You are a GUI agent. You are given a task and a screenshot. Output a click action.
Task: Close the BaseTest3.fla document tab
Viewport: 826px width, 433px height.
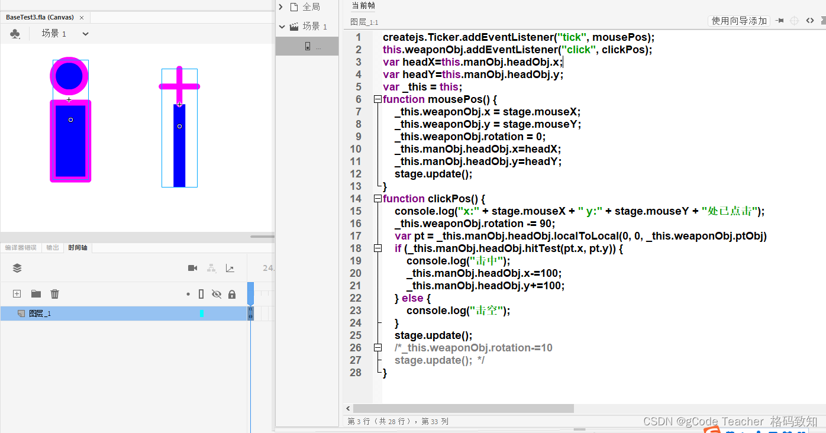click(81, 18)
